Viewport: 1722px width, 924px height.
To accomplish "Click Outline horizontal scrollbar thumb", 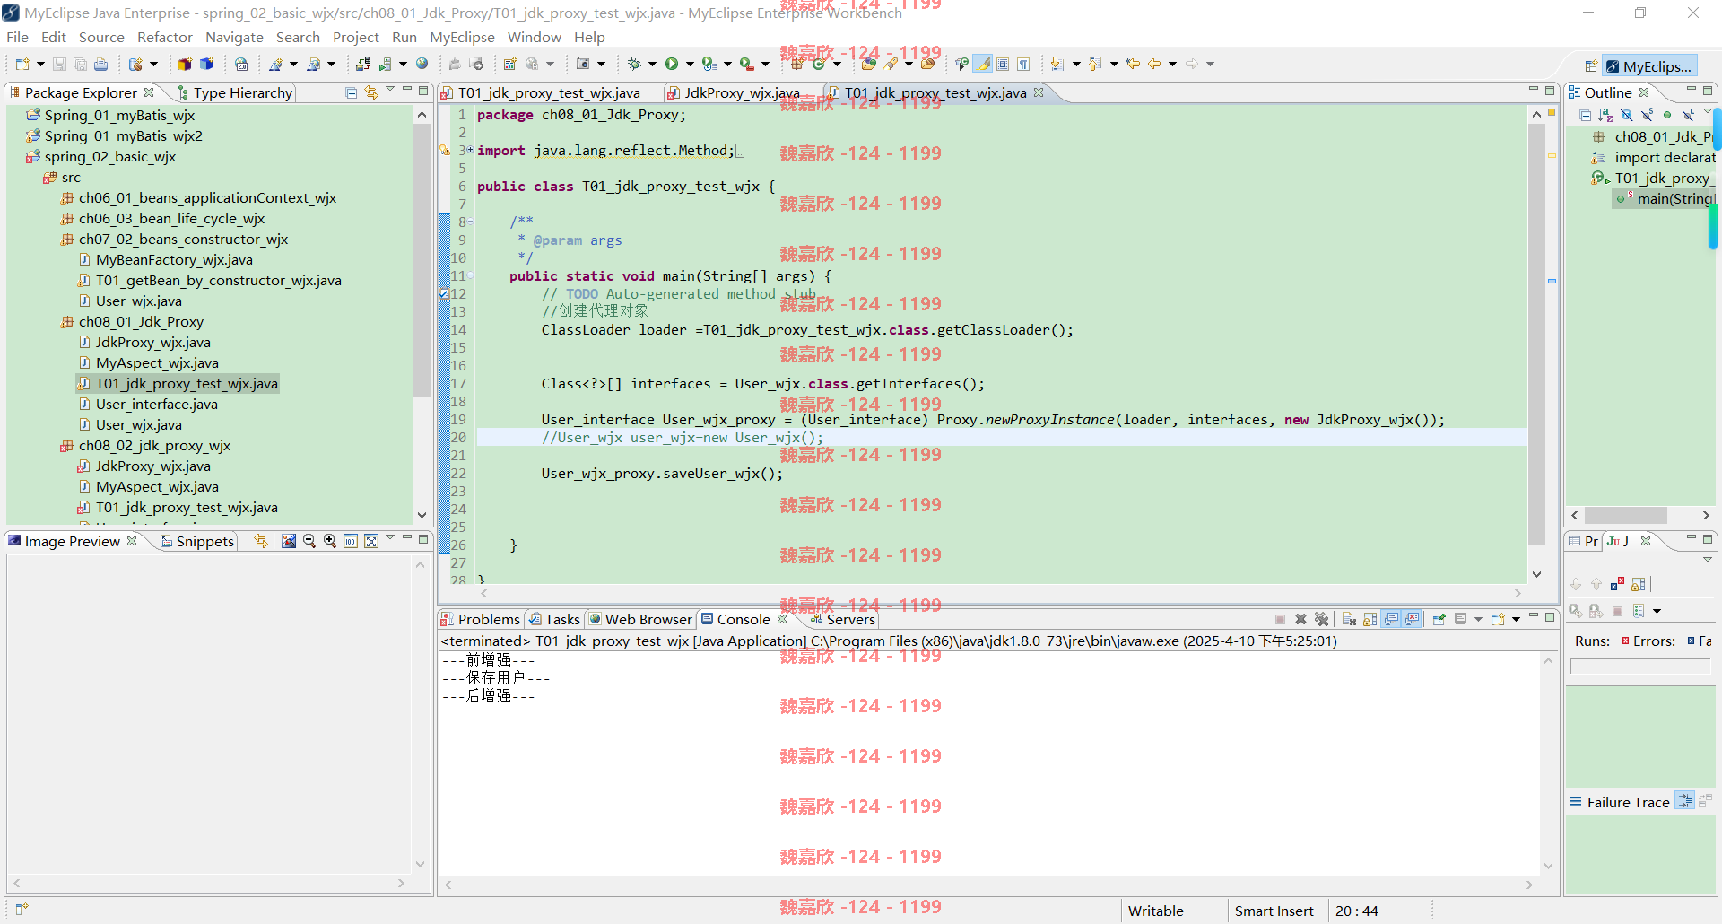I will 1625,515.
